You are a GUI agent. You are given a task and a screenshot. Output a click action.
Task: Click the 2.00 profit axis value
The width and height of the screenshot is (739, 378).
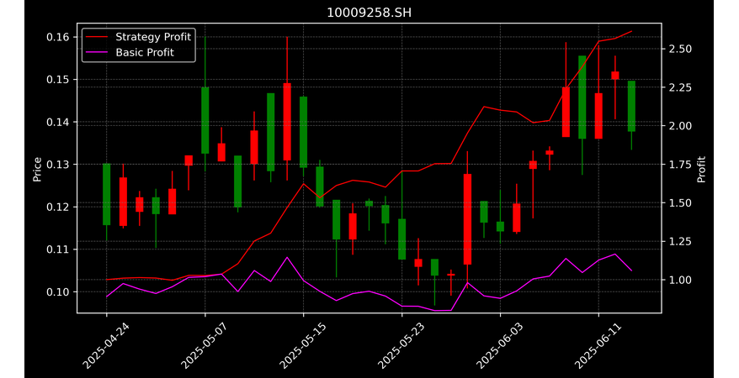pos(680,126)
